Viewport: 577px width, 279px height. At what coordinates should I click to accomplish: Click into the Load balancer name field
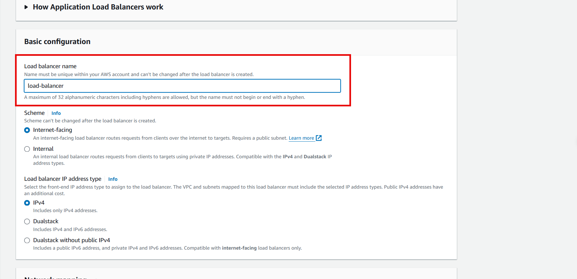click(x=182, y=86)
